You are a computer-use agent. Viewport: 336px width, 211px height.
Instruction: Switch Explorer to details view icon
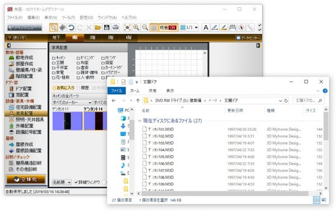tap(316, 200)
